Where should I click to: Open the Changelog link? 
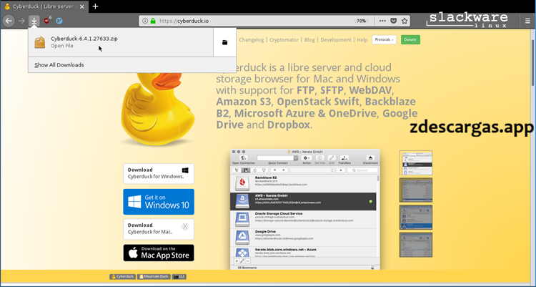pyautogui.click(x=252, y=40)
